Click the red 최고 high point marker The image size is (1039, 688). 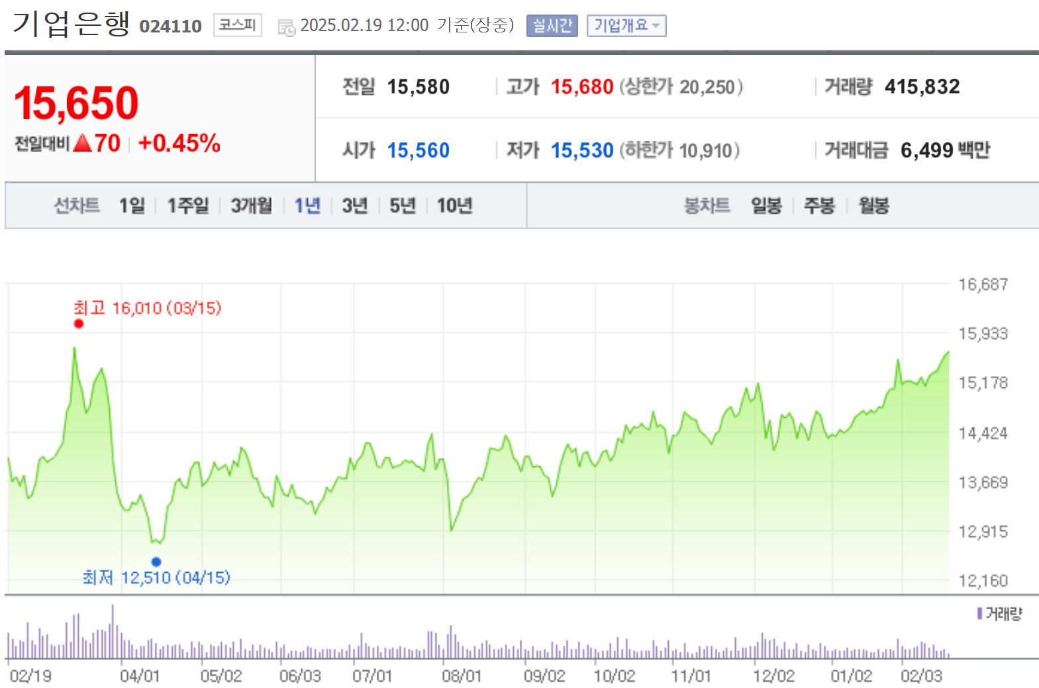click(79, 324)
